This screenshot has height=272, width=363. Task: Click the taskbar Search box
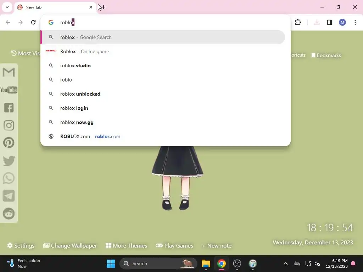(x=158, y=263)
